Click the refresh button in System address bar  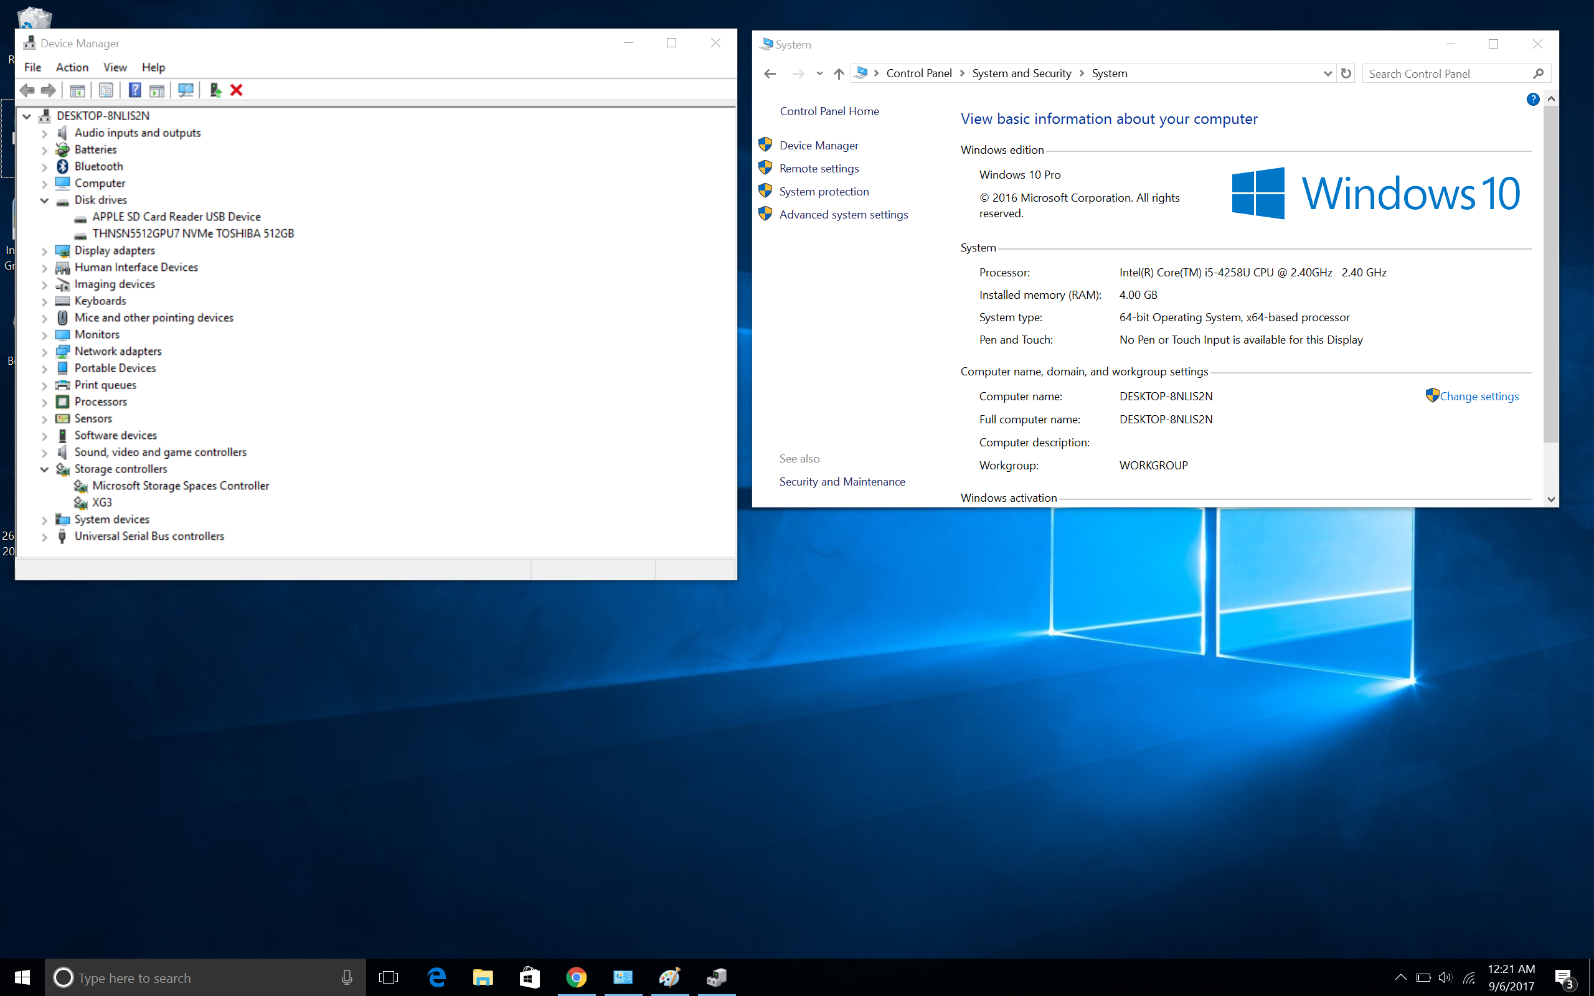coord(1346,73)
